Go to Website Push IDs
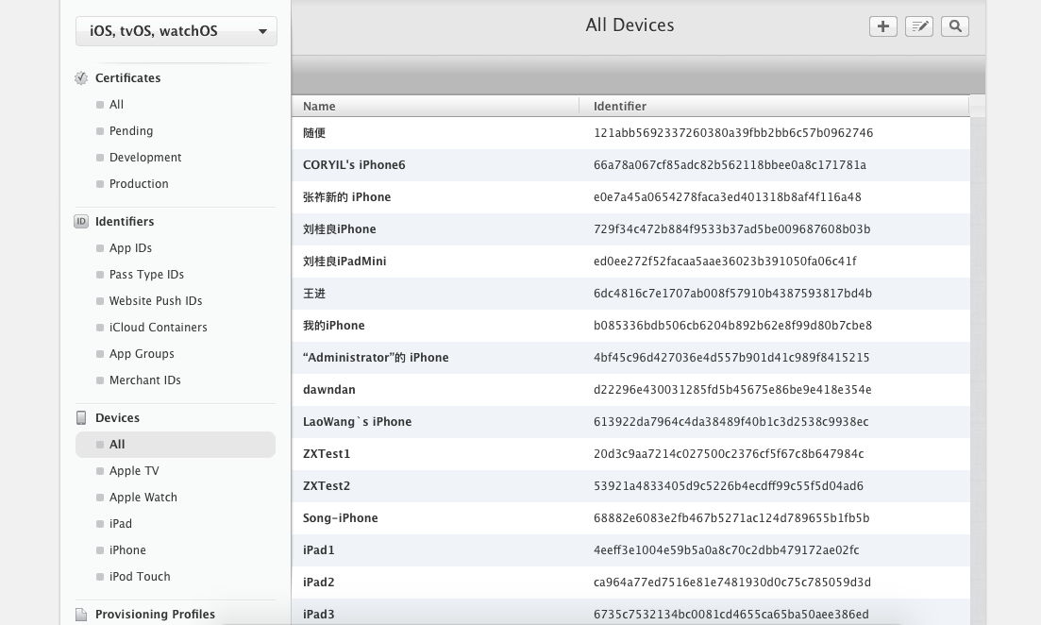The height and width of the screenshot is (625, 1041). coord(155,301)
